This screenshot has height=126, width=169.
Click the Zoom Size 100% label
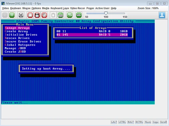(148, 8)
